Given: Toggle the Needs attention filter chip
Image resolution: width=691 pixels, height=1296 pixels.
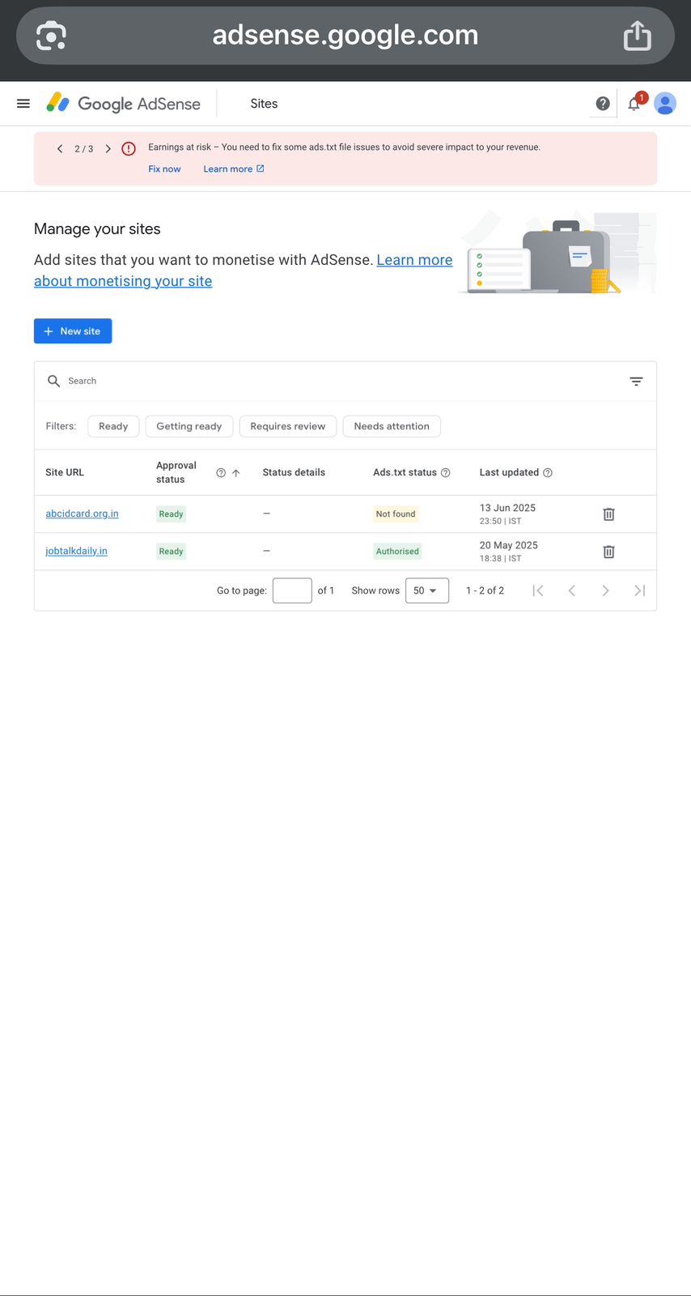Looking at the screenshot, I should pos(392,427).
